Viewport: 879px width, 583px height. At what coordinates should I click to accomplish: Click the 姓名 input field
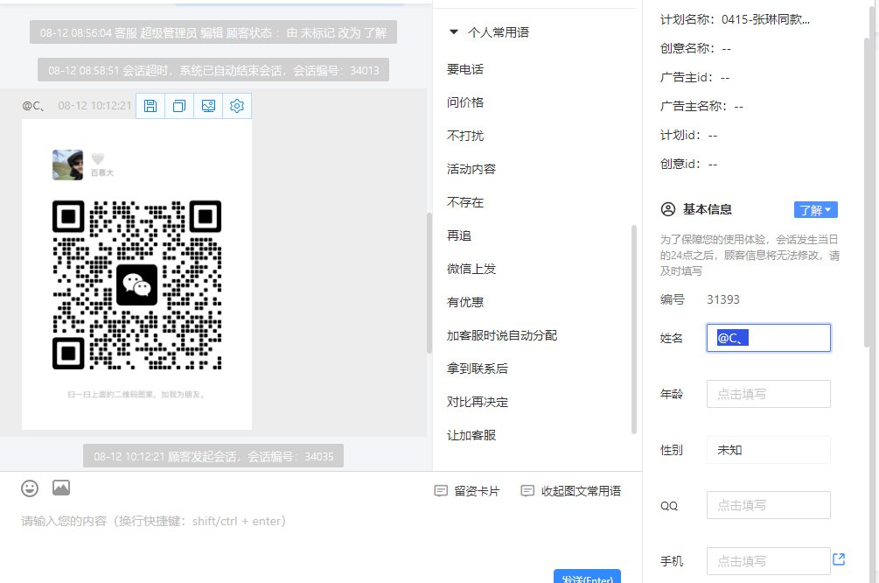(x=768, y=338)
